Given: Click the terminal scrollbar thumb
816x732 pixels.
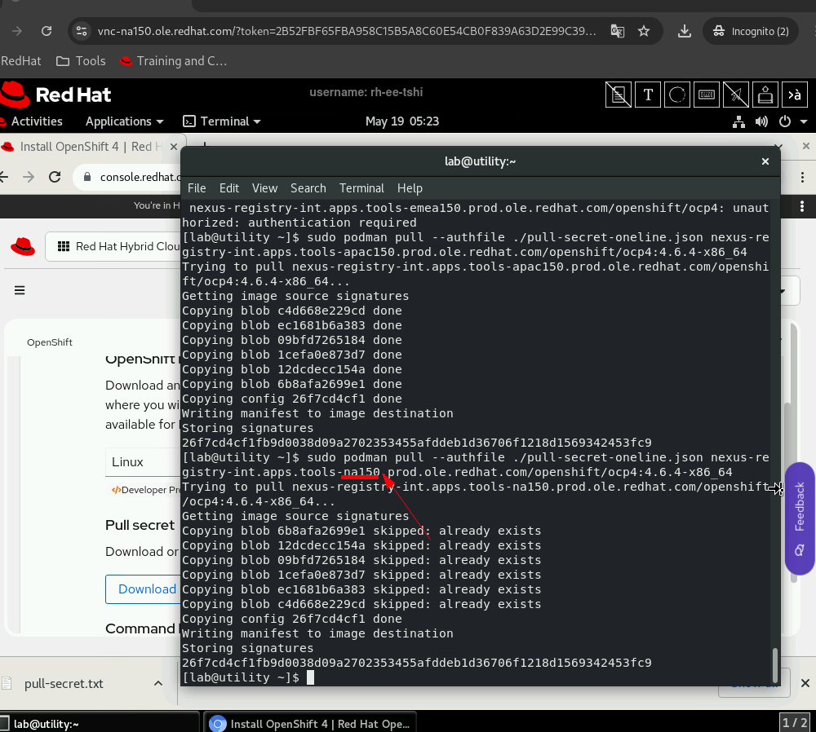Looking at the screenshot, I should (x=775, y=665).
